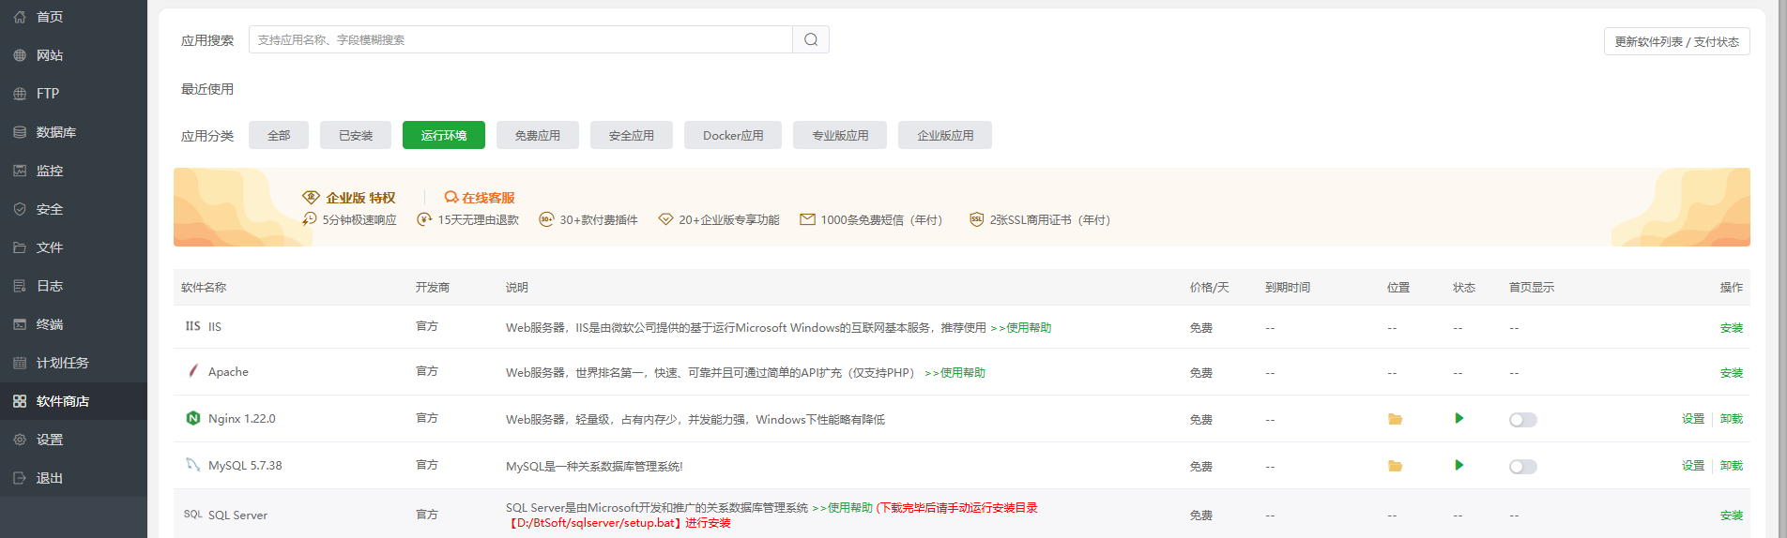
Task: Click the SQL Server logo icon
Action: pyautogui.click(x=192, y=515)
